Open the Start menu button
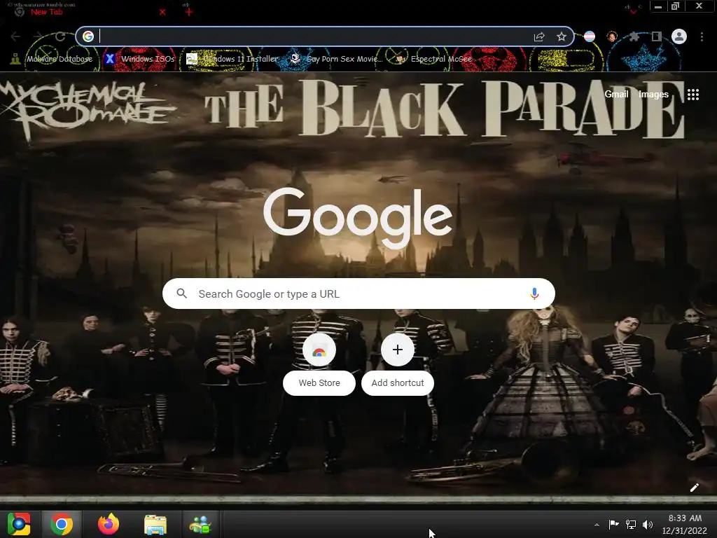Image resolution: width=717 pixels, height=538 pixels. 19,524
